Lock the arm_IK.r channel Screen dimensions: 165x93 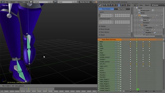[121, 64]
